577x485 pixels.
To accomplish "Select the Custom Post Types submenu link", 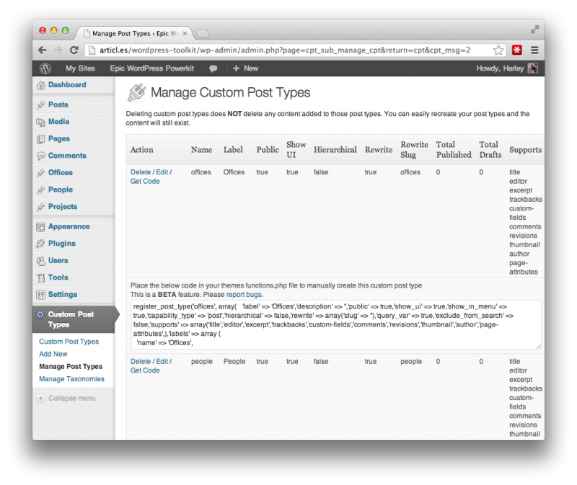I will pos(69,342).
